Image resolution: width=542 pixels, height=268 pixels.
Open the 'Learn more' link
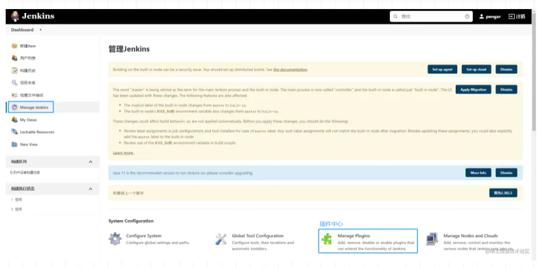point(123,153)
